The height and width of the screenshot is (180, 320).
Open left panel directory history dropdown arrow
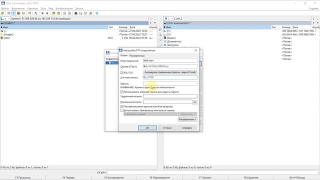(x=155, y=23)
